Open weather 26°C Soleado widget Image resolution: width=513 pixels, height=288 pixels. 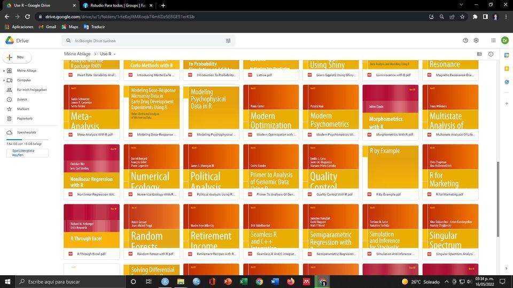pyautogui.click(x=421, y=282)
